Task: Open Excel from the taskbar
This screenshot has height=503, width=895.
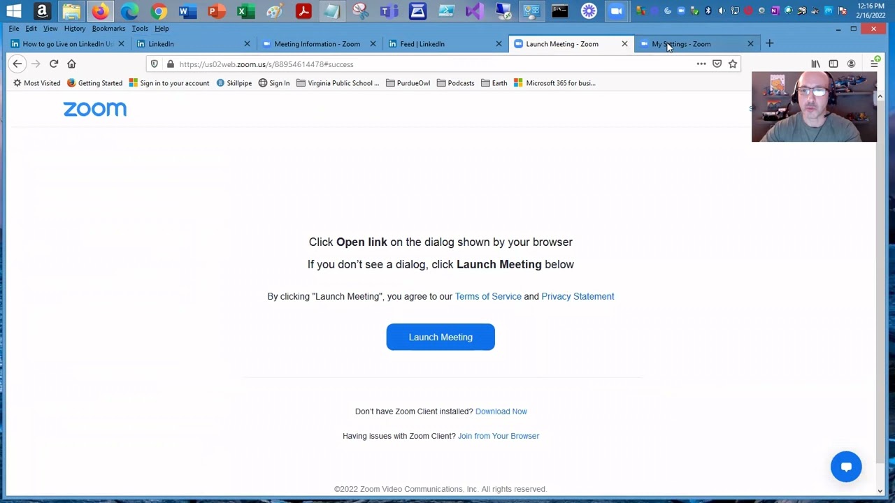Action: point(245,11)
